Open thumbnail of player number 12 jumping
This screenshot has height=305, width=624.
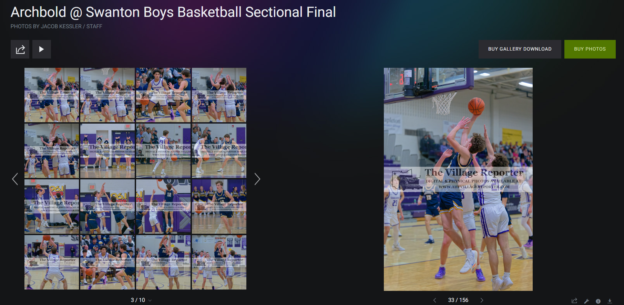click(163, 207)
